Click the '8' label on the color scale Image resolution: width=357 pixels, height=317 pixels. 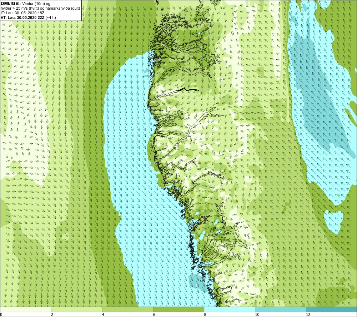[205, 314]
